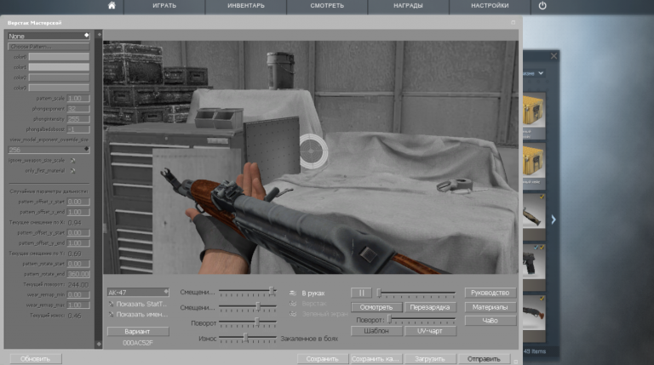Click the scroll-down arrow of parameters panel
654x365 pixels.
99,344
